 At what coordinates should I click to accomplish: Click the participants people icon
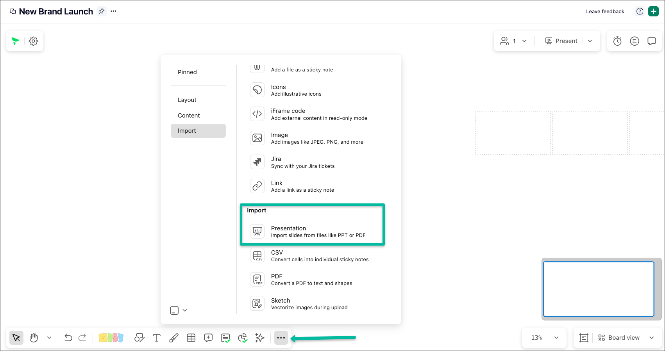504,41
